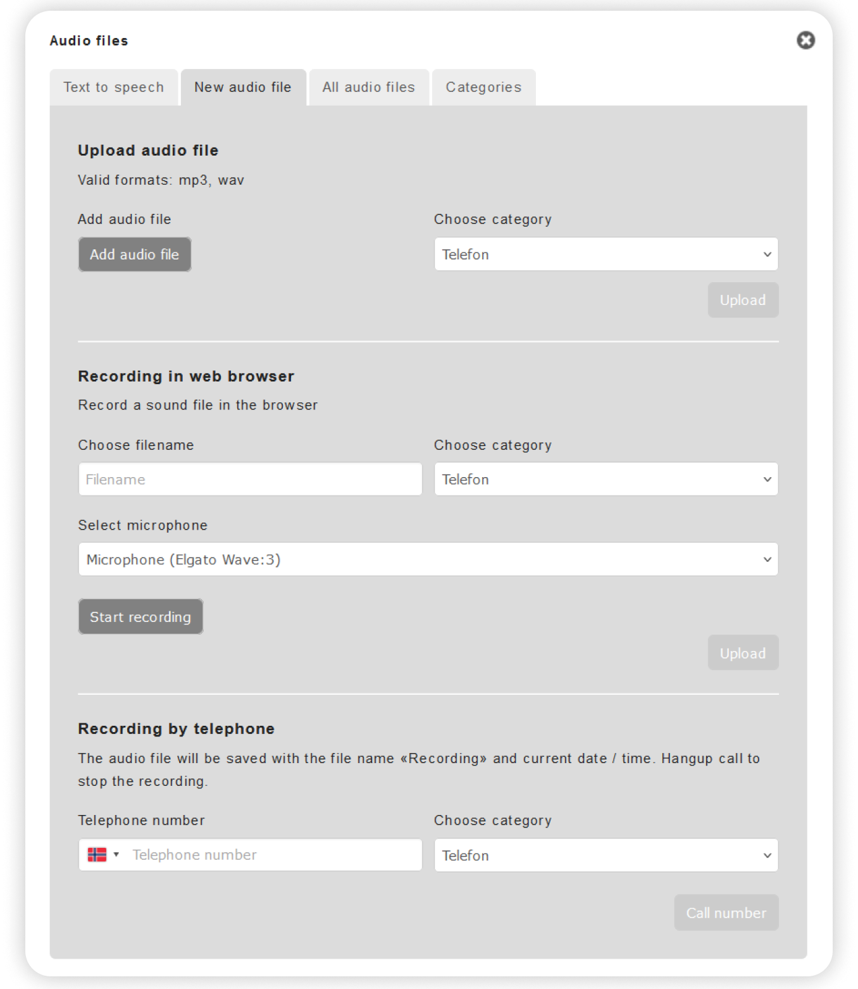Focus the Filename input field
858x989 pixels.
click(x=251, y=479)
